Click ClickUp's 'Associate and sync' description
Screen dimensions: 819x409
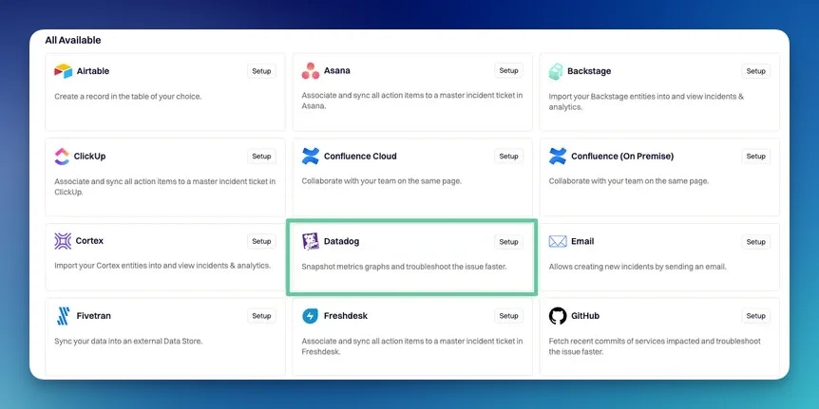pyautogui.click(x=165, y=187)
